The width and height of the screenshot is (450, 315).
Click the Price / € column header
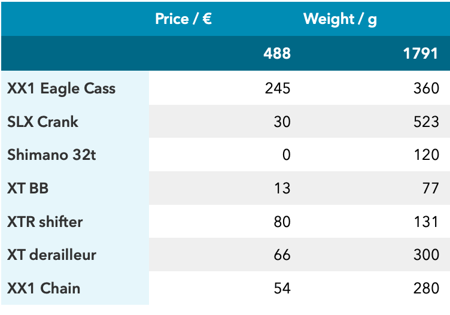pyautogui.click(x=183, y=19)
